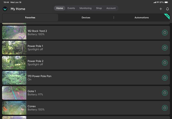Screen dimensions: 172x119
Task: Toggle power for Power Pole 2
Action: [x=165, y=63]
